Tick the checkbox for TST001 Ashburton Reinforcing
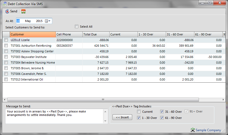The width and height of the screenshot is (228, 135). tap(6, 46)
